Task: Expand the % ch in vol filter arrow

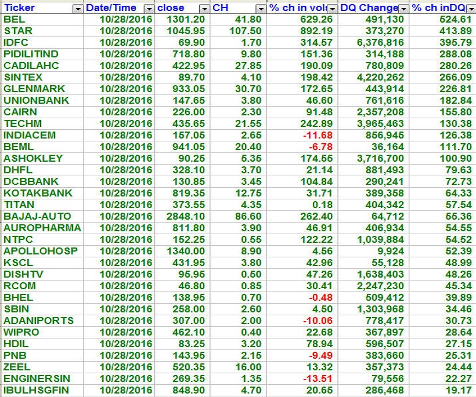Action: click(x=332, y=9)
